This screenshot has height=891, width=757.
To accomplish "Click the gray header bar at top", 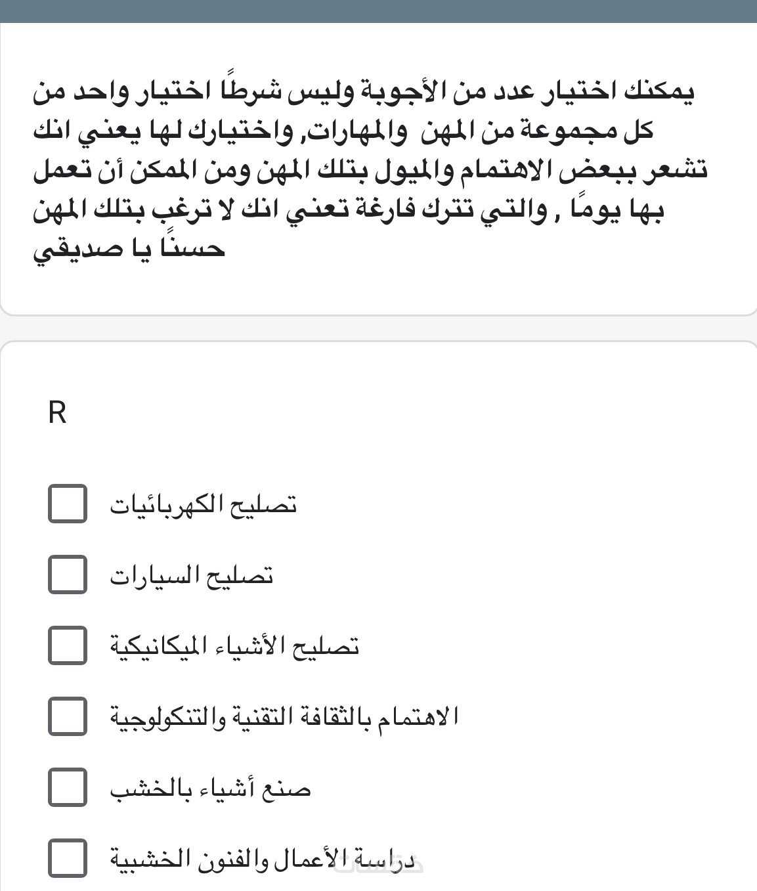I will [378, 11].
